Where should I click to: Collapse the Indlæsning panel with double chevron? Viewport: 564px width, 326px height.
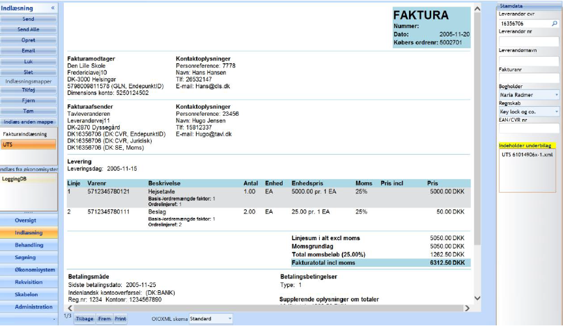[53, 8]
